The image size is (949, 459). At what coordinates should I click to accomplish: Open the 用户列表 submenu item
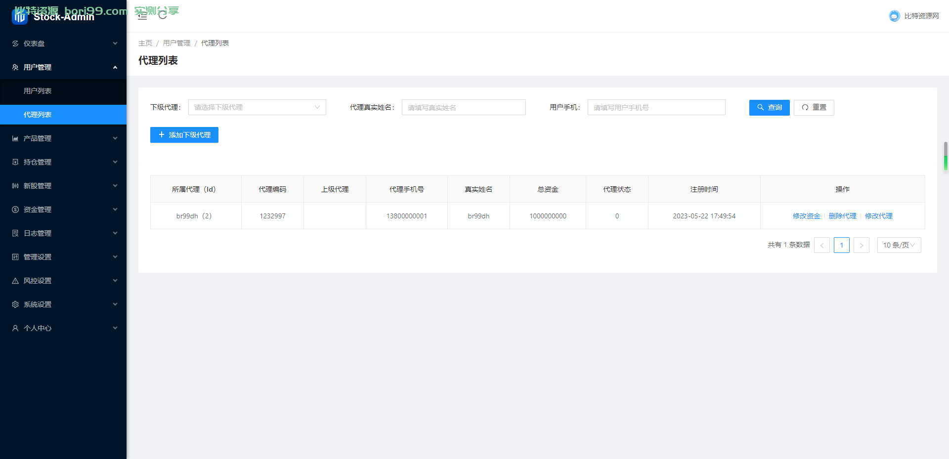coord(63,91)
